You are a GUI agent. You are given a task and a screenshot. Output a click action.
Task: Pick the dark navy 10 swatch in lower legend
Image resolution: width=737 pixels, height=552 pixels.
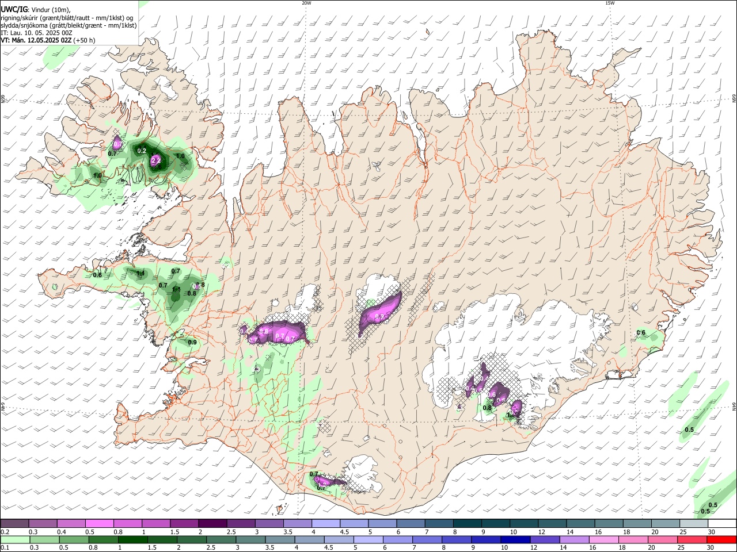[x=514, y=539]
